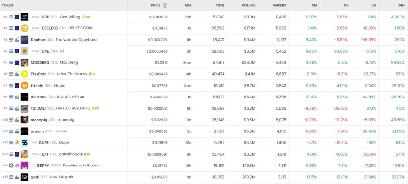The width and height of the screenshot is (408, 184).
Task: Click the GOD token logo thumbnail
Action: (25, 17)
